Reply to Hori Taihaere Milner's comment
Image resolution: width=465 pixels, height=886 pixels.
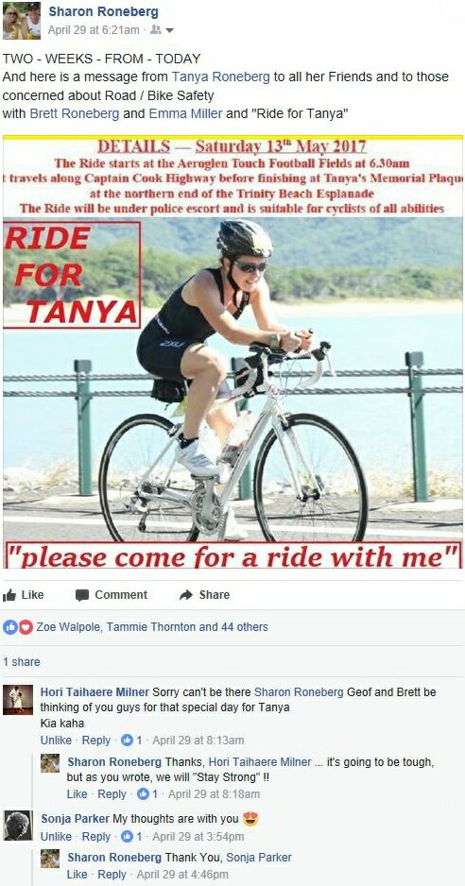[96, 740]
